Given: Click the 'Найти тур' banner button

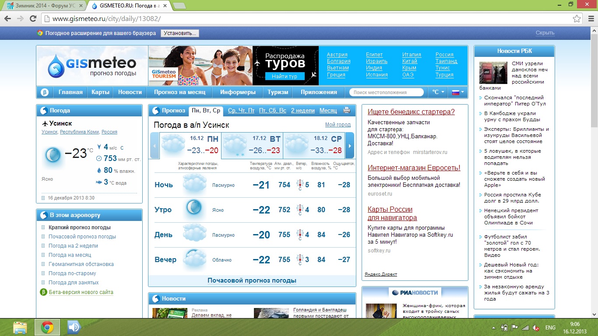Looking at the screenshot, I should tap(284, 76).
